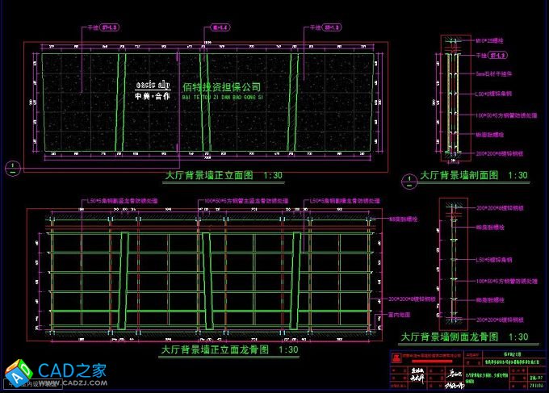Viewport: 549px width, 393px height.
Task: Click the red logo in the title block
Action: (x=395, y=356)
